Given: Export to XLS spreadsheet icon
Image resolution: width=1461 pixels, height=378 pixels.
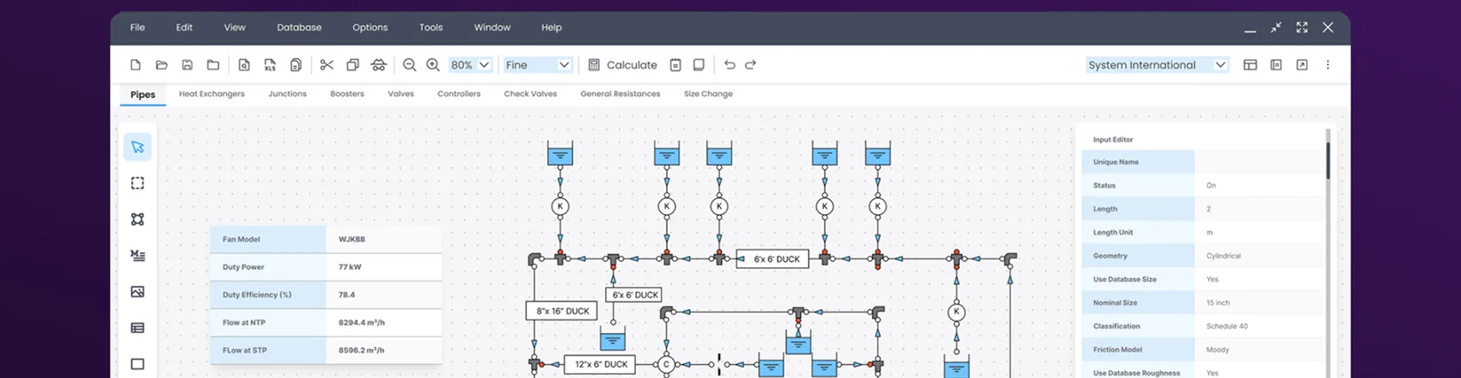Looking at the screenshot, I should (x=270, y=64).
